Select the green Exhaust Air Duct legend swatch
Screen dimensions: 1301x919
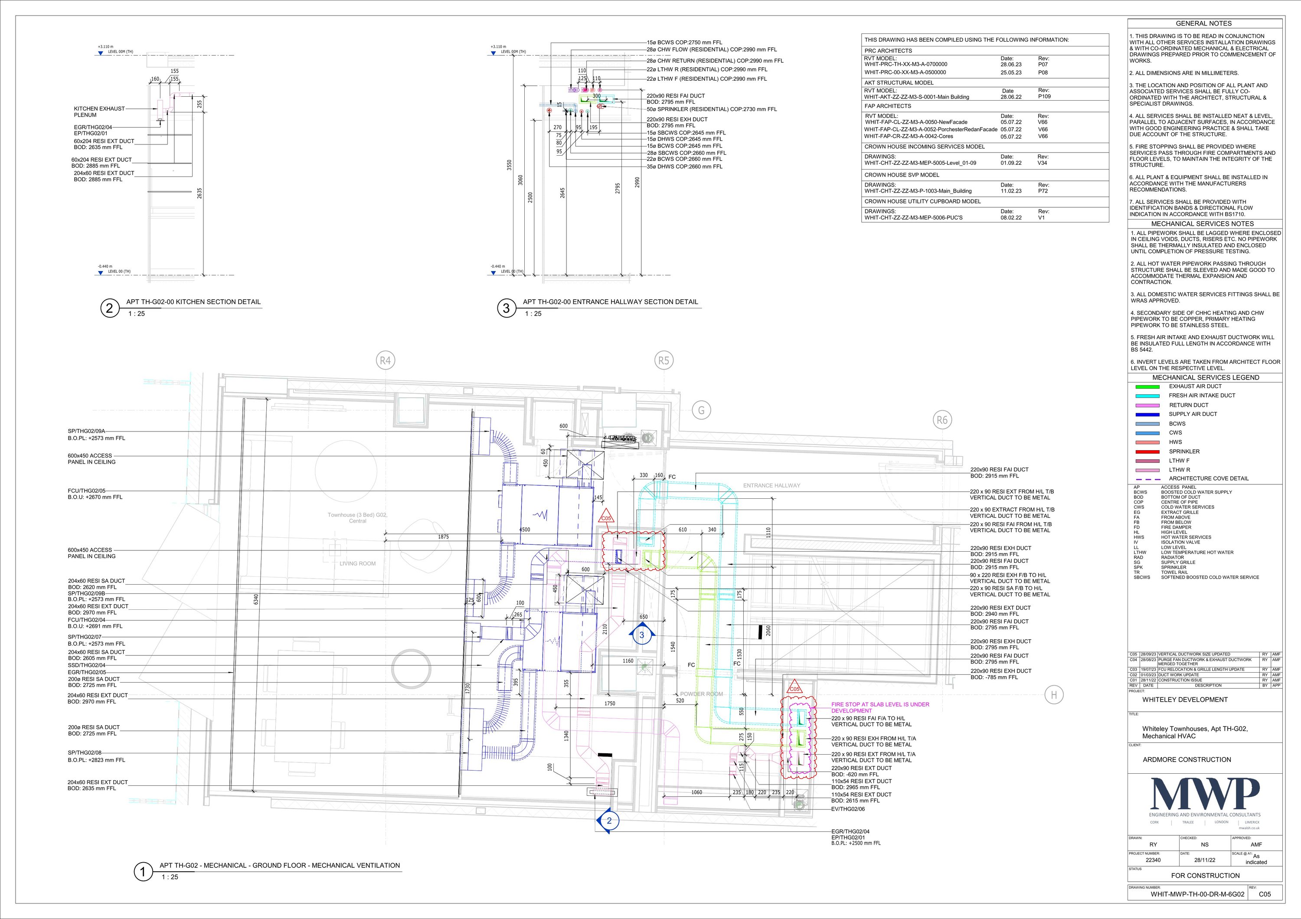click(1147, 386)
